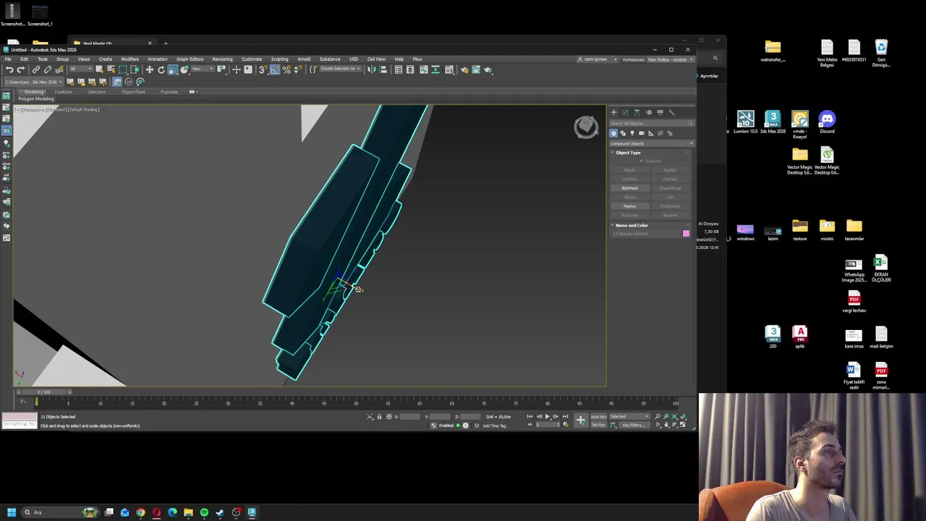Open the Discord desktop shortcut
Screen dimensions: 926x521
(x=827, y=122)
